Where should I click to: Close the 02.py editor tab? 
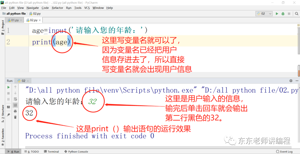(40, 20)
